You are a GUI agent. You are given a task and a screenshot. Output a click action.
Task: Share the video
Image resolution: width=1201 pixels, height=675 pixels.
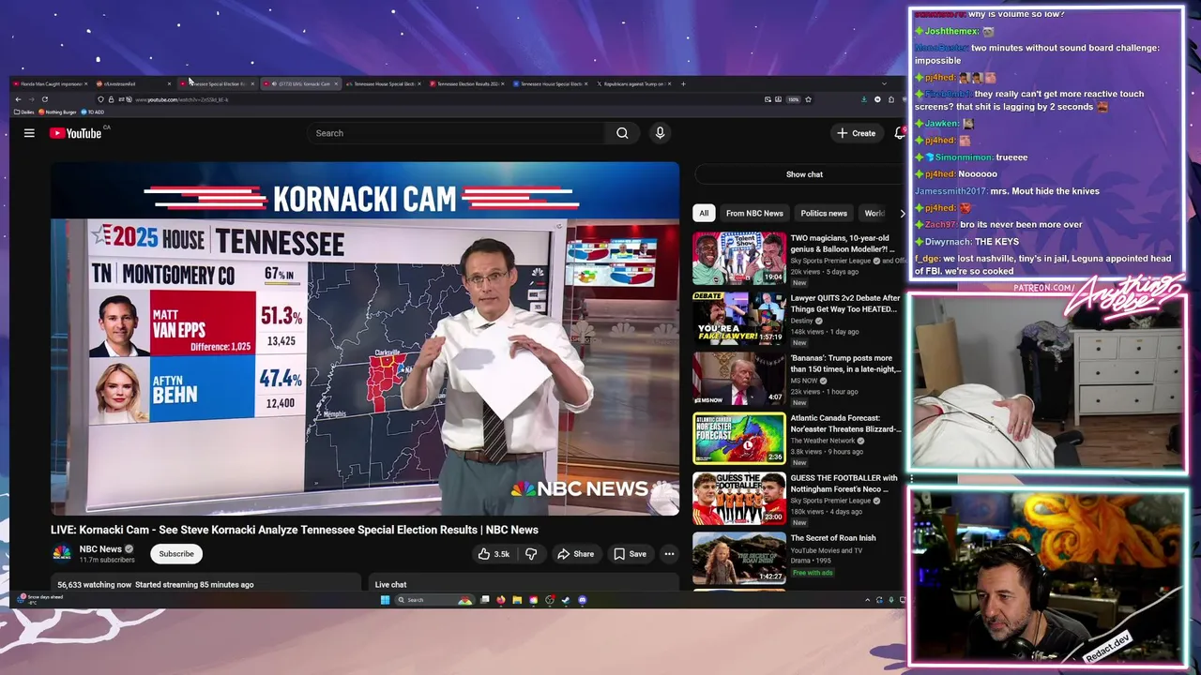575,554
